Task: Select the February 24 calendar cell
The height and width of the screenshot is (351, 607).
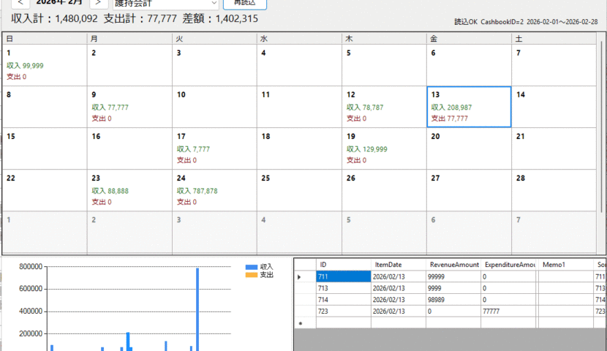Action: pos(214,190)
